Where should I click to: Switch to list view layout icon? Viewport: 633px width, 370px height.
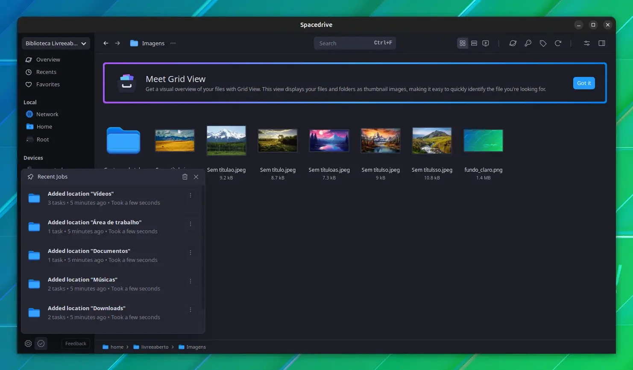click(474, 43)
